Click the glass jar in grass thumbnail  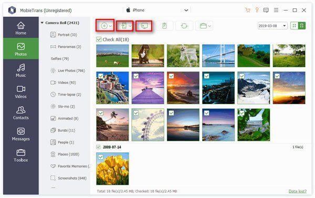[x=183, y=56]
